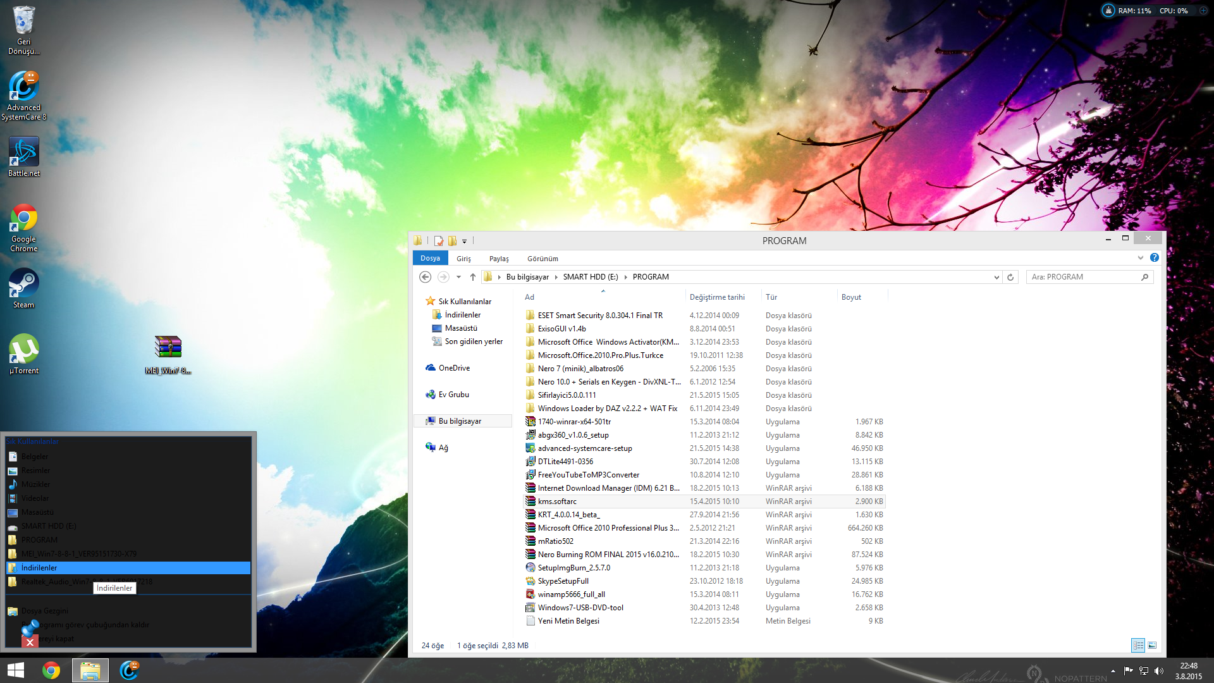
Task: Open the Explorer help question mark icon
Action: (1155, 258)
